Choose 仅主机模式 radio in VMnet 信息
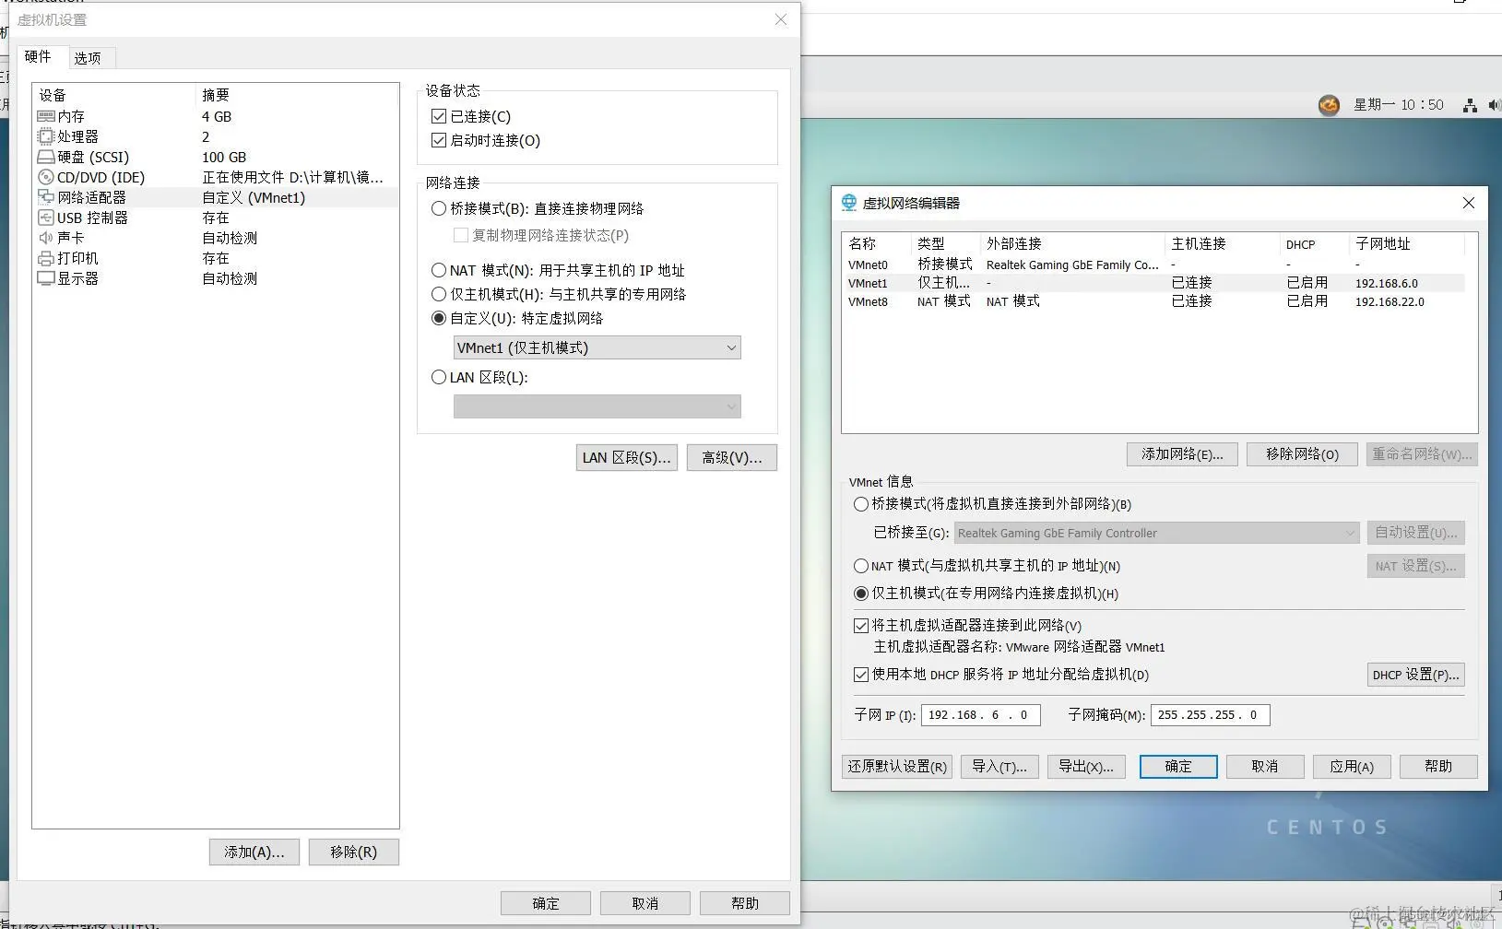The height and width of the screenshot is (929, 1502). [x=861, y=594]
